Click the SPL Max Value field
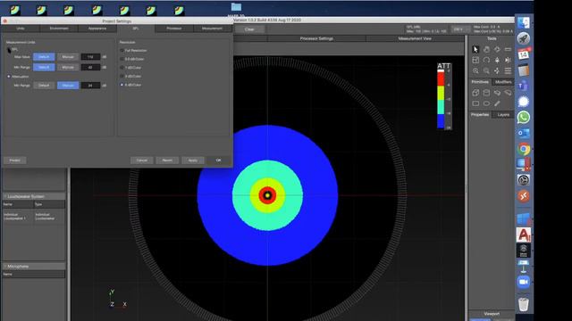 tap(90, 57)
